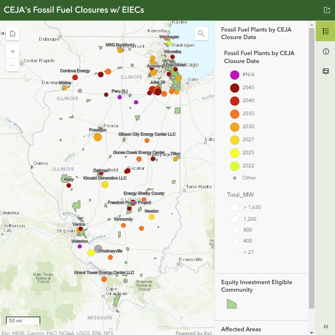335x335 pixels.
Task: Open the map search tool
Action: [201, 34]
